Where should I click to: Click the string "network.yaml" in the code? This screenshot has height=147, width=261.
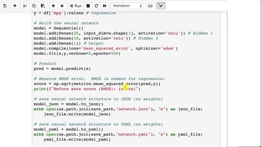[133, 134]
